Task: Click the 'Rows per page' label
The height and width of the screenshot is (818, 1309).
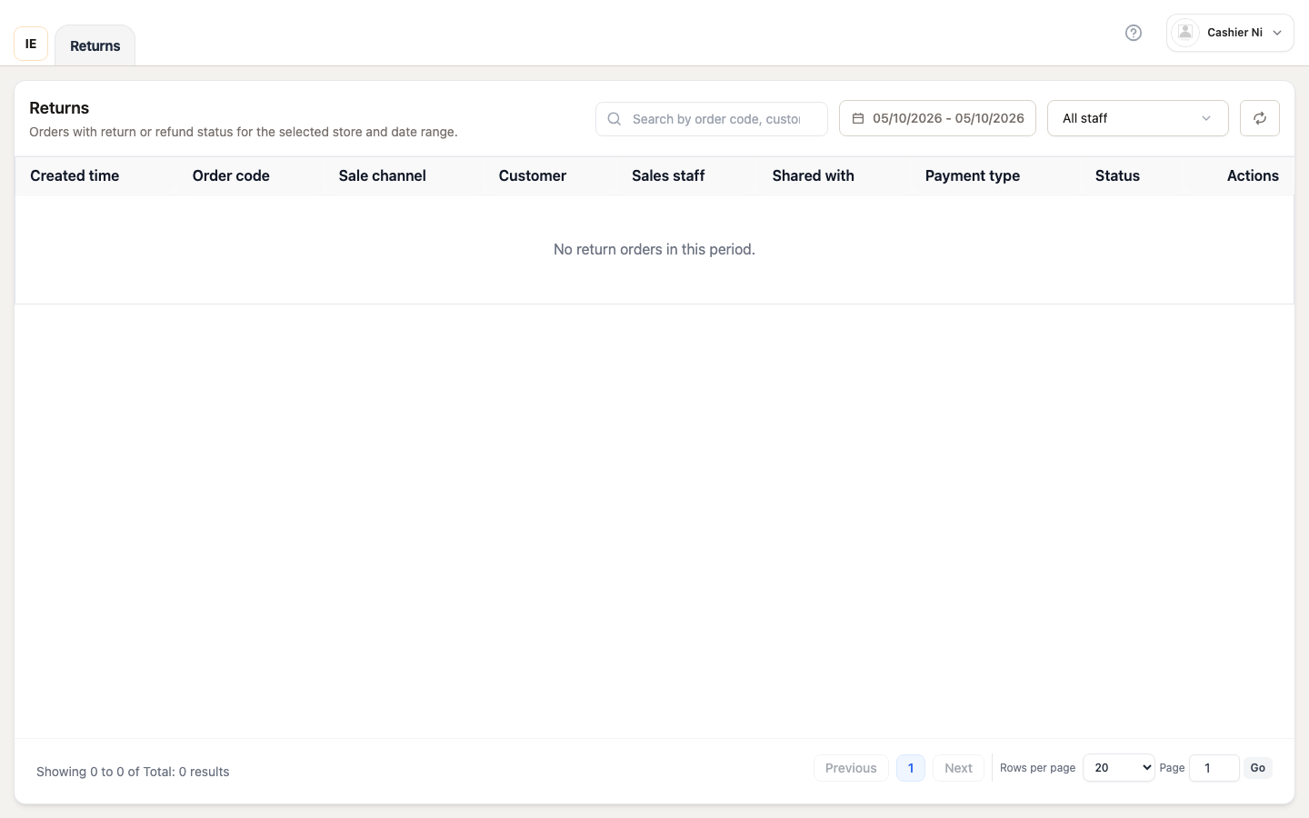Action: coord(1037,768)
